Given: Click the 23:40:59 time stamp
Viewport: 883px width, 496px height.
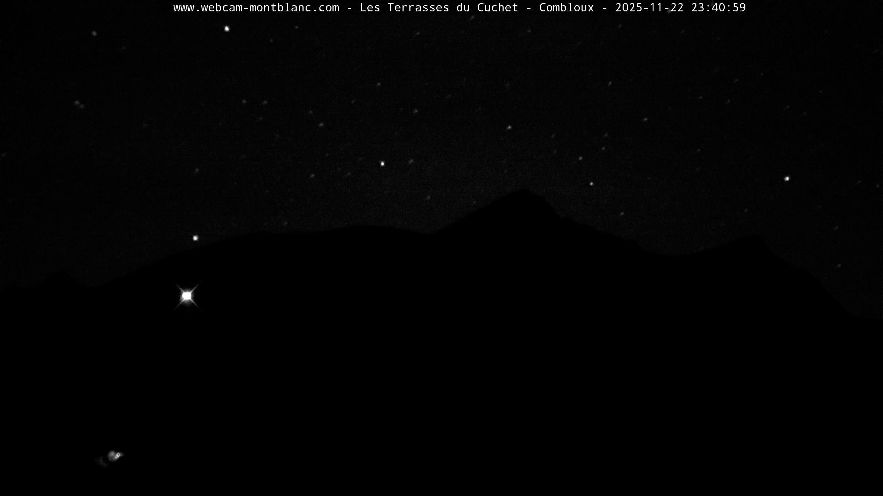Looking at the screenshot, I should pos(718,8).
